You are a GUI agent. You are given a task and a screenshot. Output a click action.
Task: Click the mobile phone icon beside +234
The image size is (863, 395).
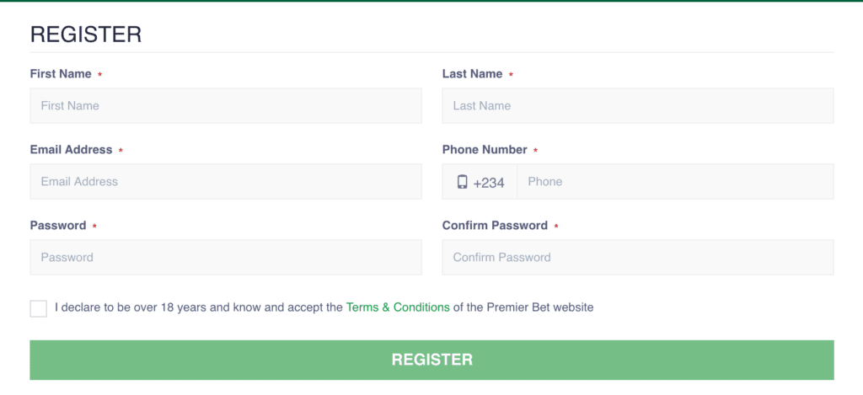463,182
